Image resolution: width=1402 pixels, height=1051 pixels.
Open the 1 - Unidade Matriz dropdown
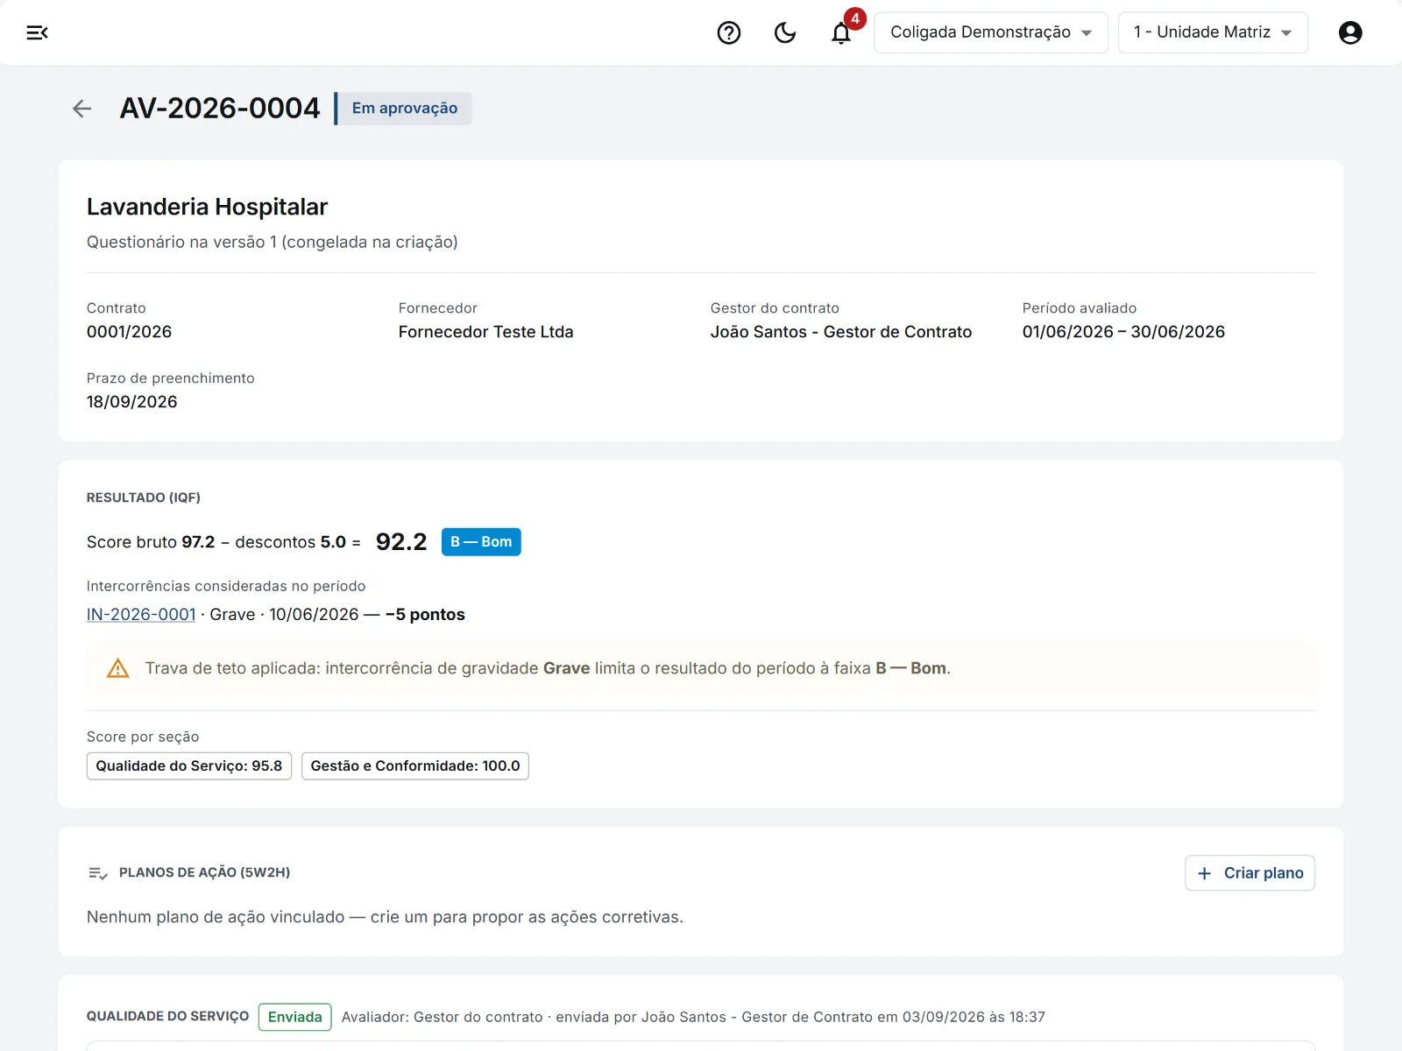click(x=1213, y=32)
